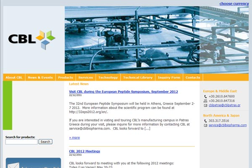This screenshot has width=252, height=168.
Task: Click phone icon beside +30.2610.647600
Action: 205,97
